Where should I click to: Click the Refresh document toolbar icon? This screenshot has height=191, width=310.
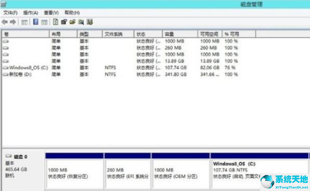[56, 22]
